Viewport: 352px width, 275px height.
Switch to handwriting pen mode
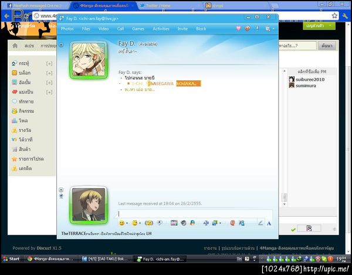pyautogui.click(x=260, y=223)
